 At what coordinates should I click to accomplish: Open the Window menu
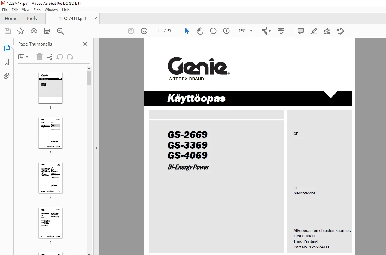[x=51, y=10]
